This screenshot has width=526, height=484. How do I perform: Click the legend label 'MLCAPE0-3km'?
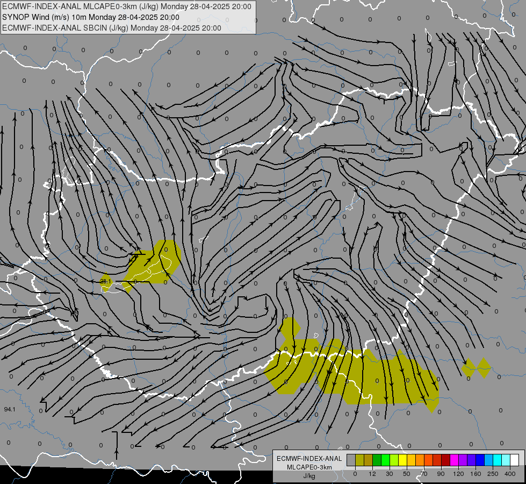(309, 467)
